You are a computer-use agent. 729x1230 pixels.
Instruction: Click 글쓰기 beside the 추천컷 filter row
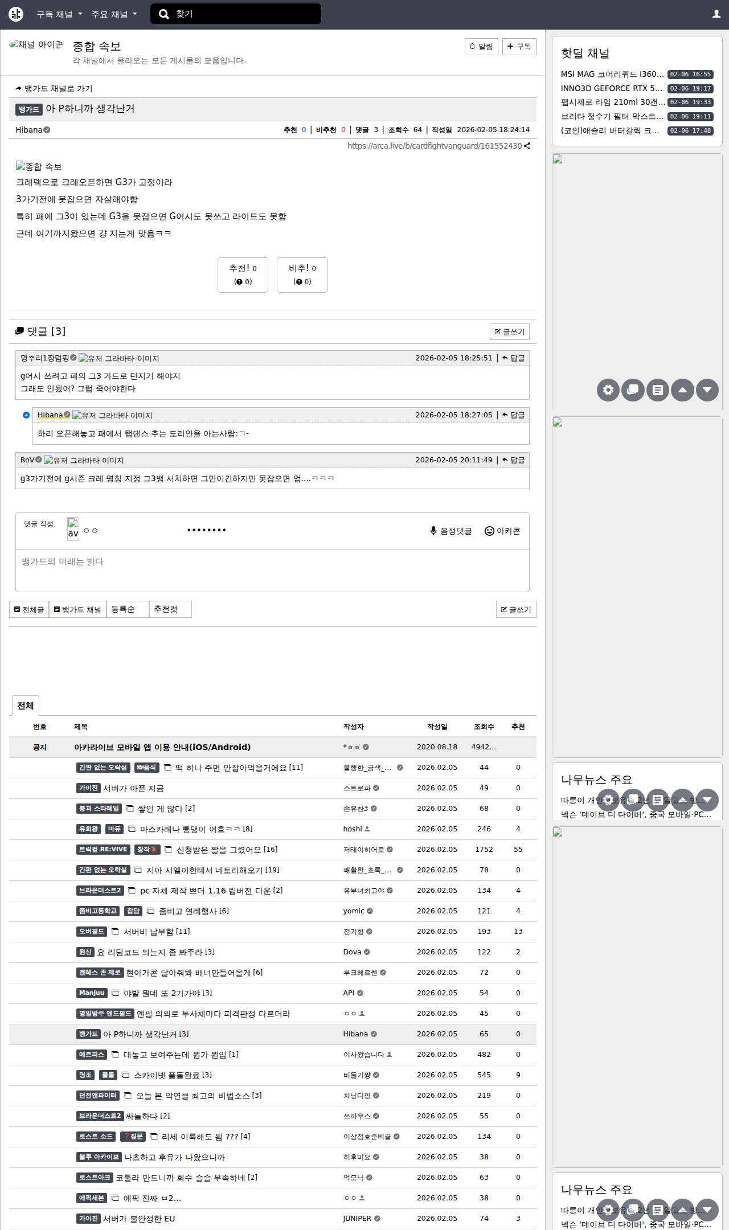(516, 609)
